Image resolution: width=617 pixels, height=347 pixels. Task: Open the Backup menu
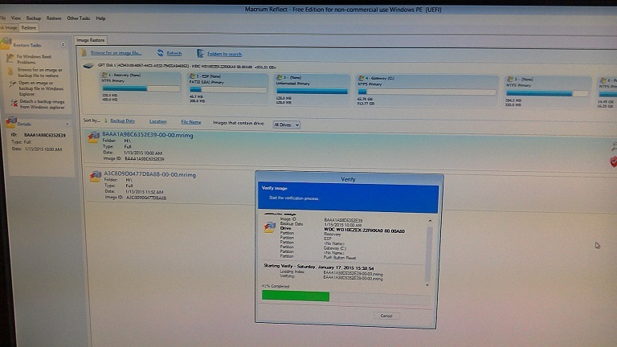pyautogui.click(x=34, y=18)
